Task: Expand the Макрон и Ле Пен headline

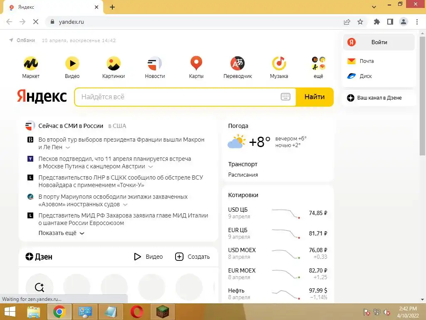Action: point(68,147)
